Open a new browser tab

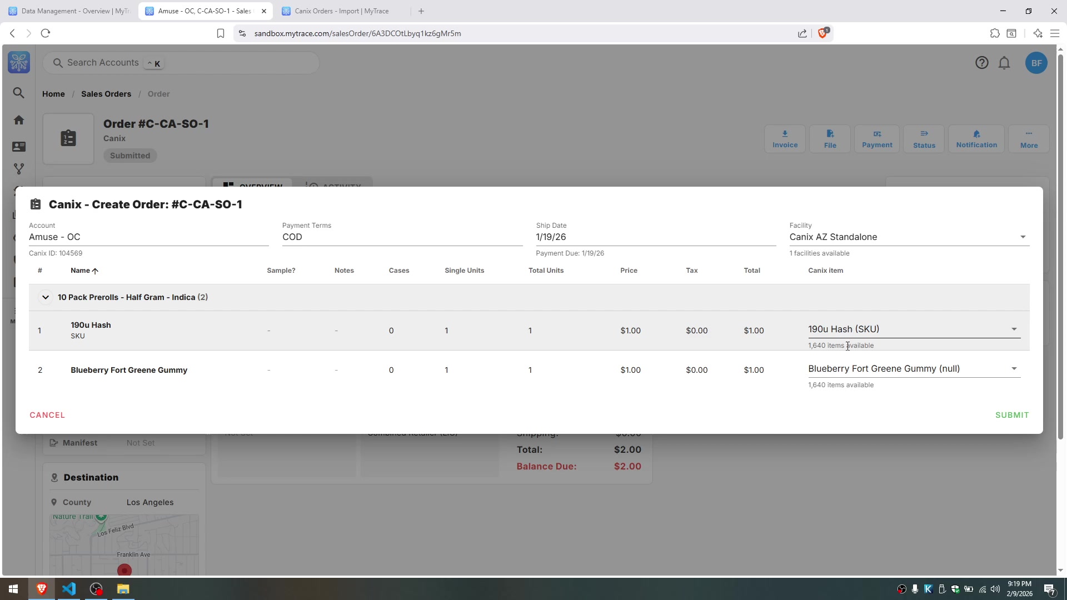tap(421, 11)
